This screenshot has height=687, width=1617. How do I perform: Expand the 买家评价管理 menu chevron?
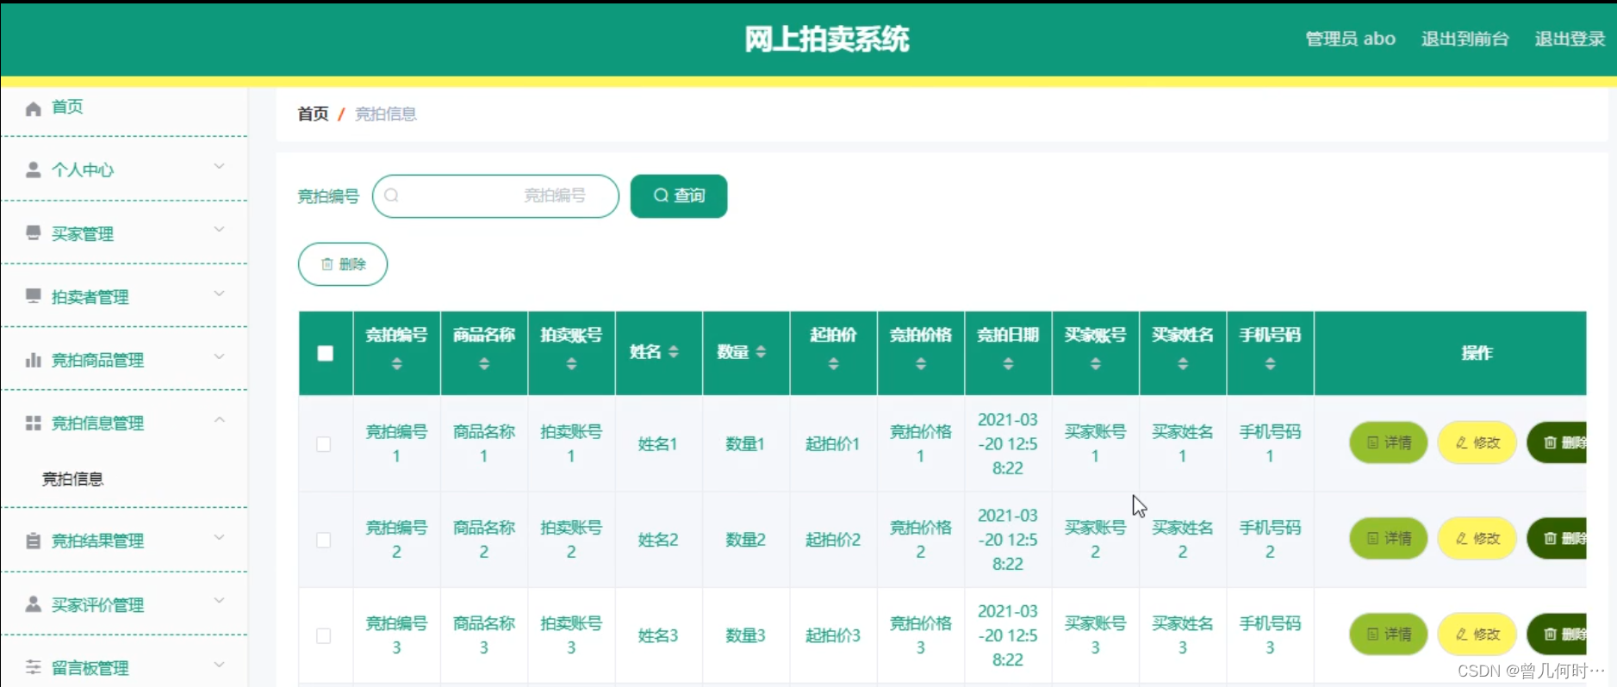[219, 601]
